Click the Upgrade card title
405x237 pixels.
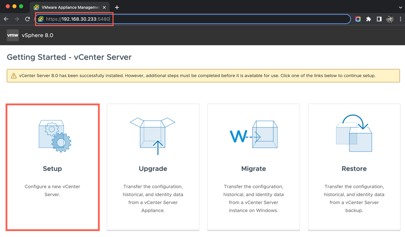[153, 169]
